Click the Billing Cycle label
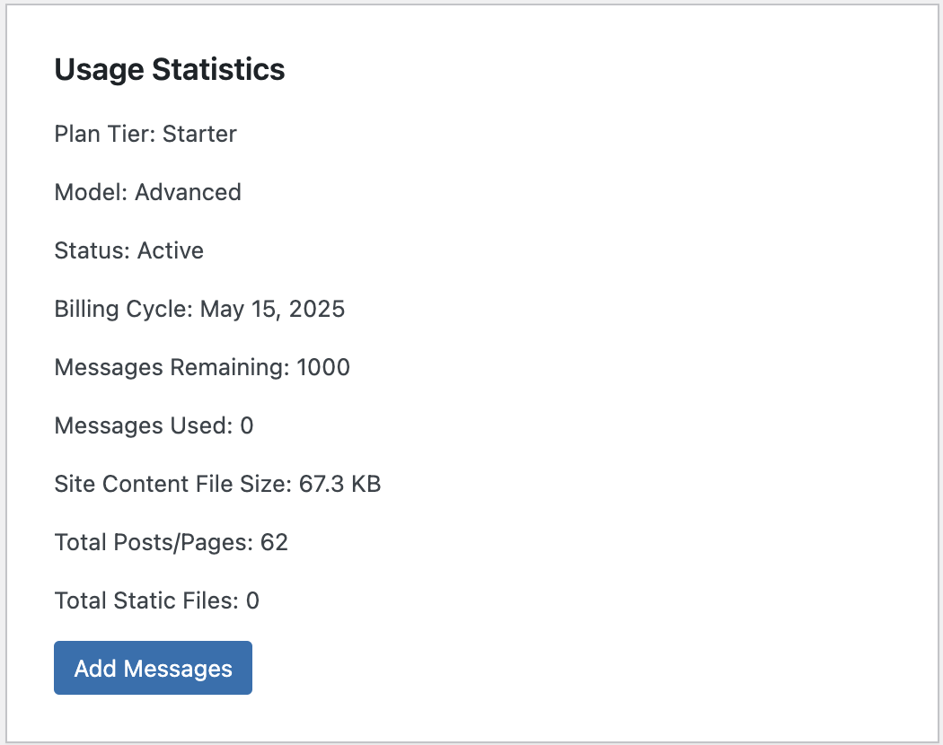943x745 pixels. coord(123,309)
